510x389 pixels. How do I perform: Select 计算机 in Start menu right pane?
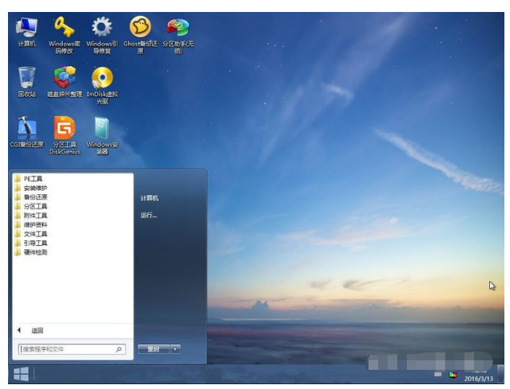149,197
